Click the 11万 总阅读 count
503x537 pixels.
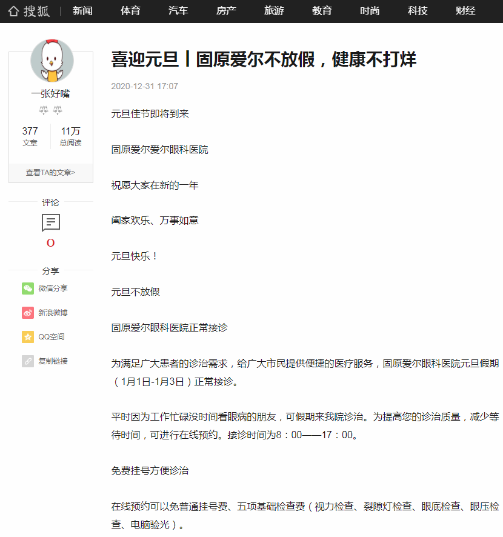70,136
